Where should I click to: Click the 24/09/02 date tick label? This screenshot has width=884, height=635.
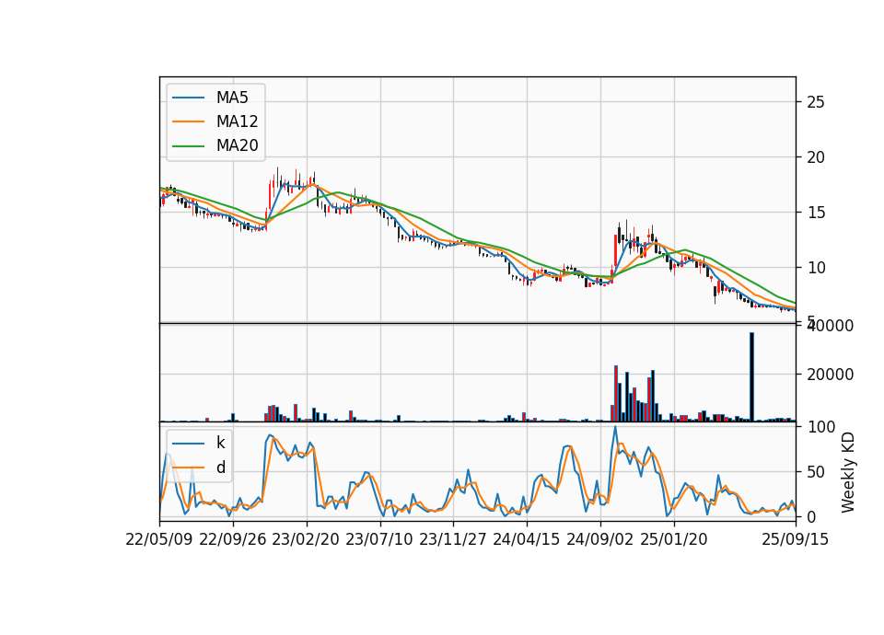pos(599,539)
